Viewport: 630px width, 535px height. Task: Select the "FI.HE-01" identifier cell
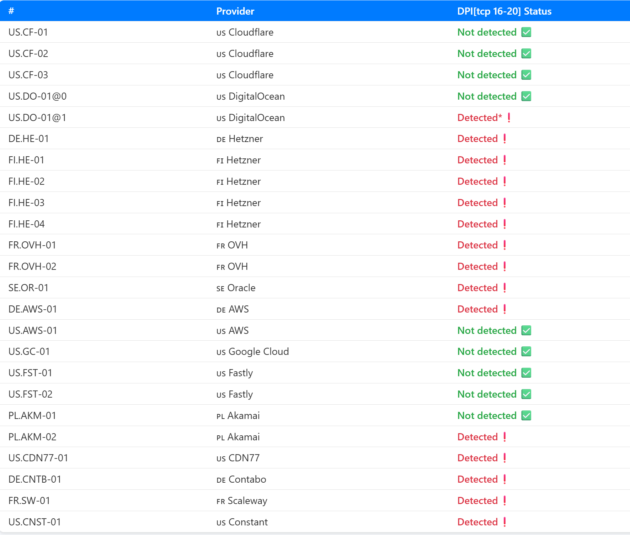click(26, 160)
